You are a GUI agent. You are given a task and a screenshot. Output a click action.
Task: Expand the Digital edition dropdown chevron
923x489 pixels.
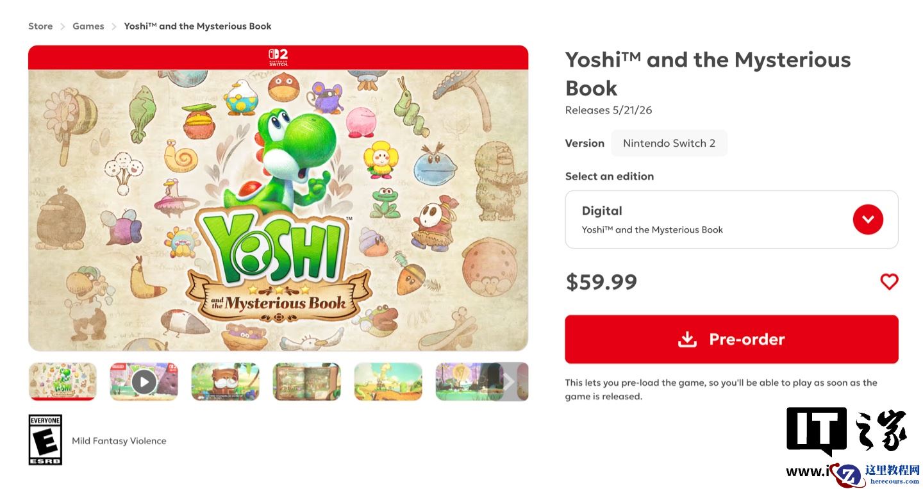pyautogui.click(x=868, y=219)
